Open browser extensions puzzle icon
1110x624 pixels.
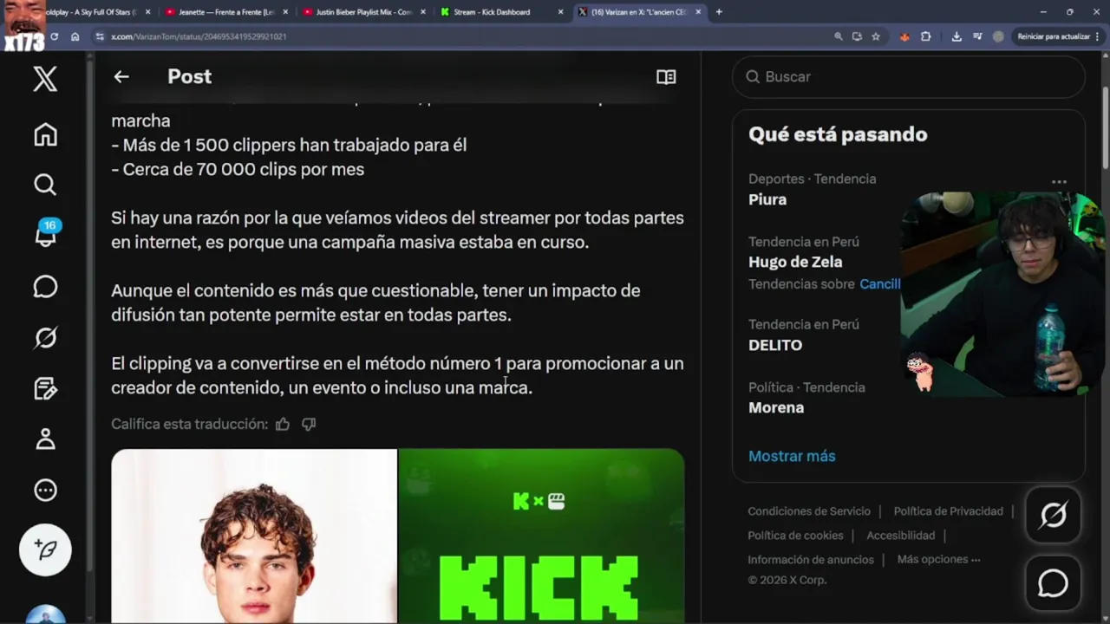point(925,36)
